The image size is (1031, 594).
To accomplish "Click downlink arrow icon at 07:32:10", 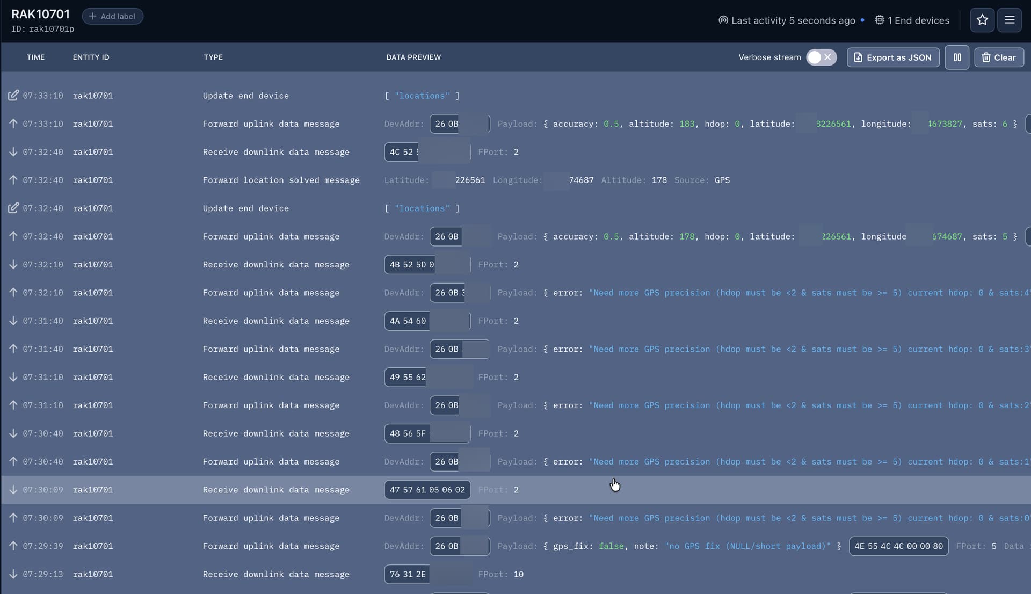I will (13, 265).
